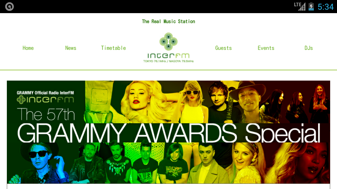Viewport: 337px width, 189px height.
Task: Open the Events page
Action: (266, 48)
